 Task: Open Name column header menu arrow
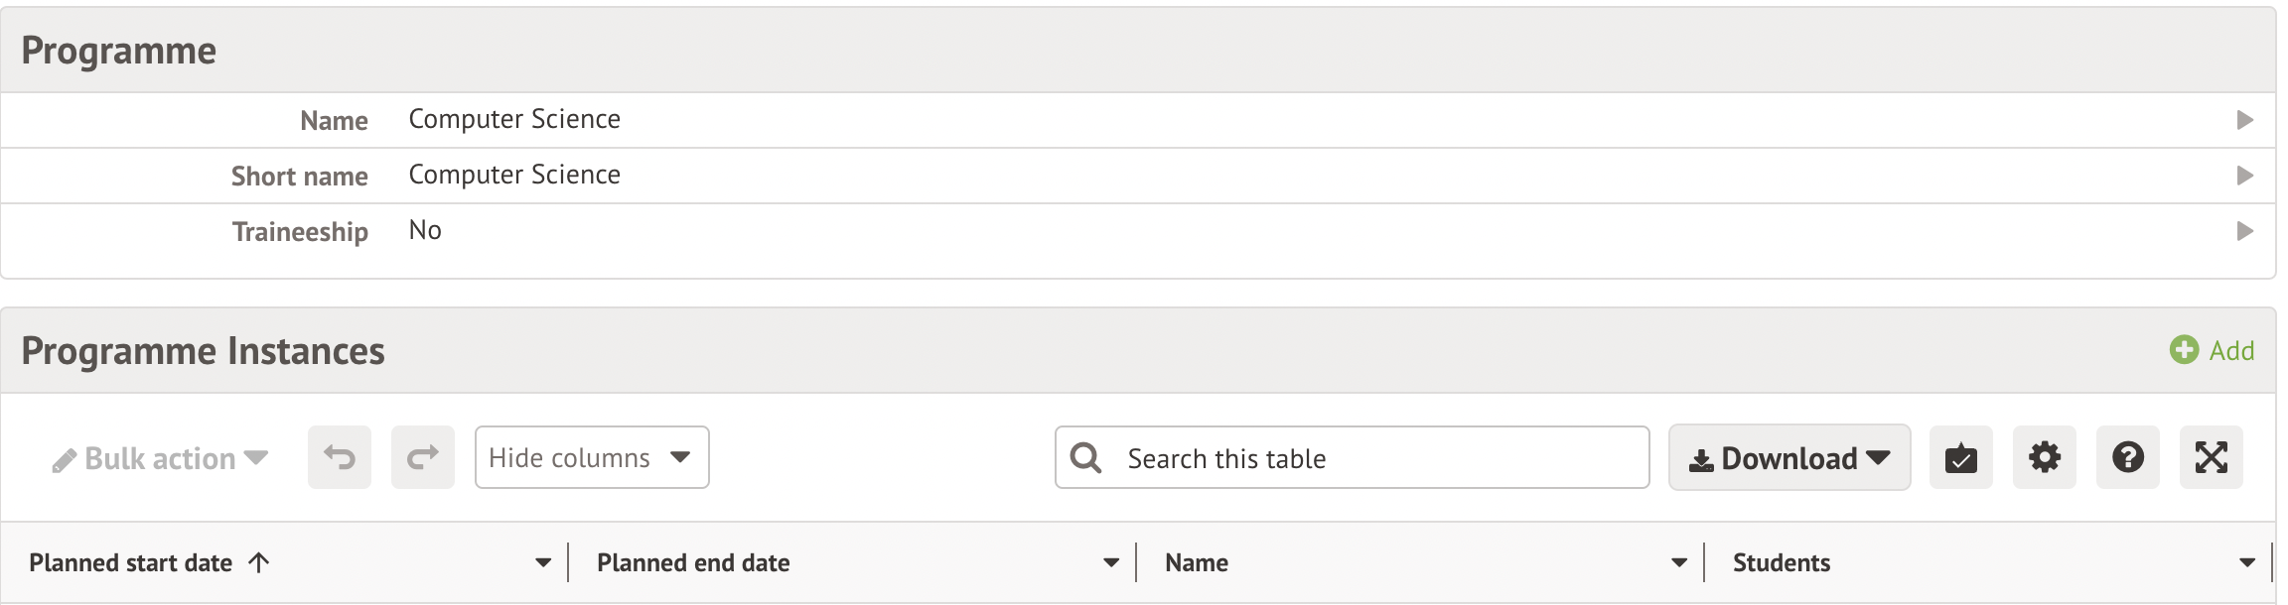click(x=1679, y=562)
